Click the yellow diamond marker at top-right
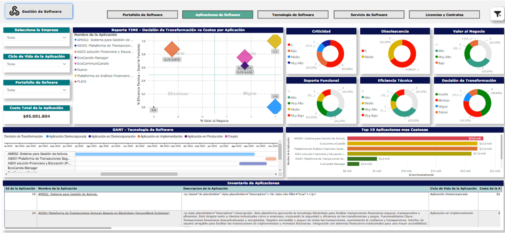The image size is (505, 233). [275, 42]
